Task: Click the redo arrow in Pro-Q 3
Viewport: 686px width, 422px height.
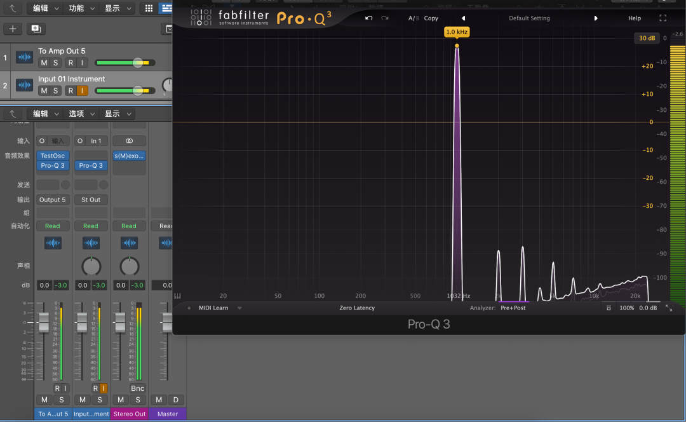Action: pyautogui.click(x=384, y=18)
